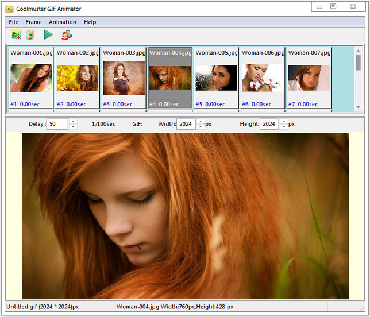The width and height of the screenshot is (370, 317).
Task: Decrease GIF Height using down arrow
Action: click(283, 127)
